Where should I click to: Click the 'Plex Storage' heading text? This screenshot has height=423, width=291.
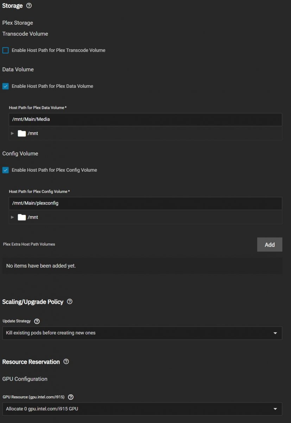point(18,23)
